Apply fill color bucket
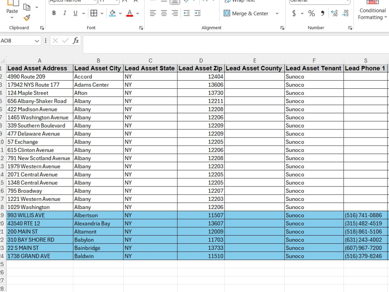 pos(112,13)
